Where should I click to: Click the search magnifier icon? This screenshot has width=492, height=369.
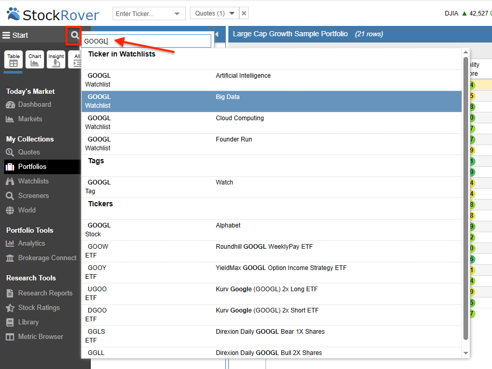click(74, 35)
